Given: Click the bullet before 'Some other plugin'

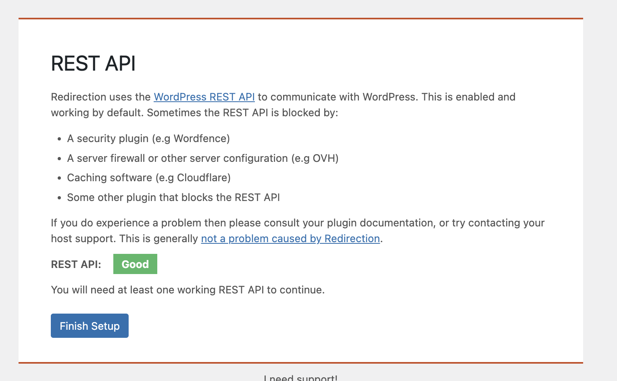Looking at the screenshot, I should tap(59, 198).
